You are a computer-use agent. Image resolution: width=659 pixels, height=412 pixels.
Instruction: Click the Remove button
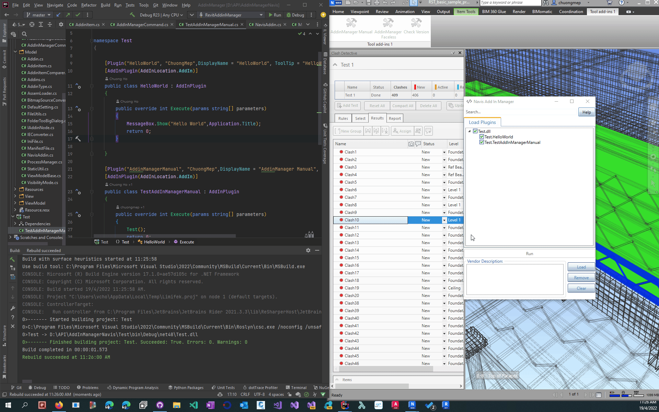(581, 278)
